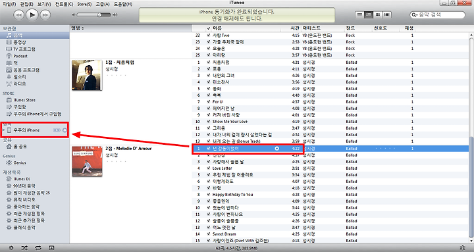Switch to song list view
Screen dimensions: 474x252
coord(359,14)
